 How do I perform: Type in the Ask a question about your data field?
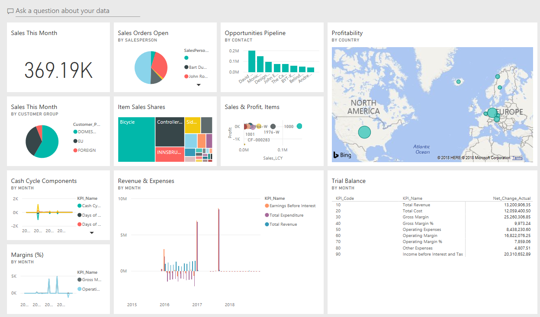pos(78,11)
